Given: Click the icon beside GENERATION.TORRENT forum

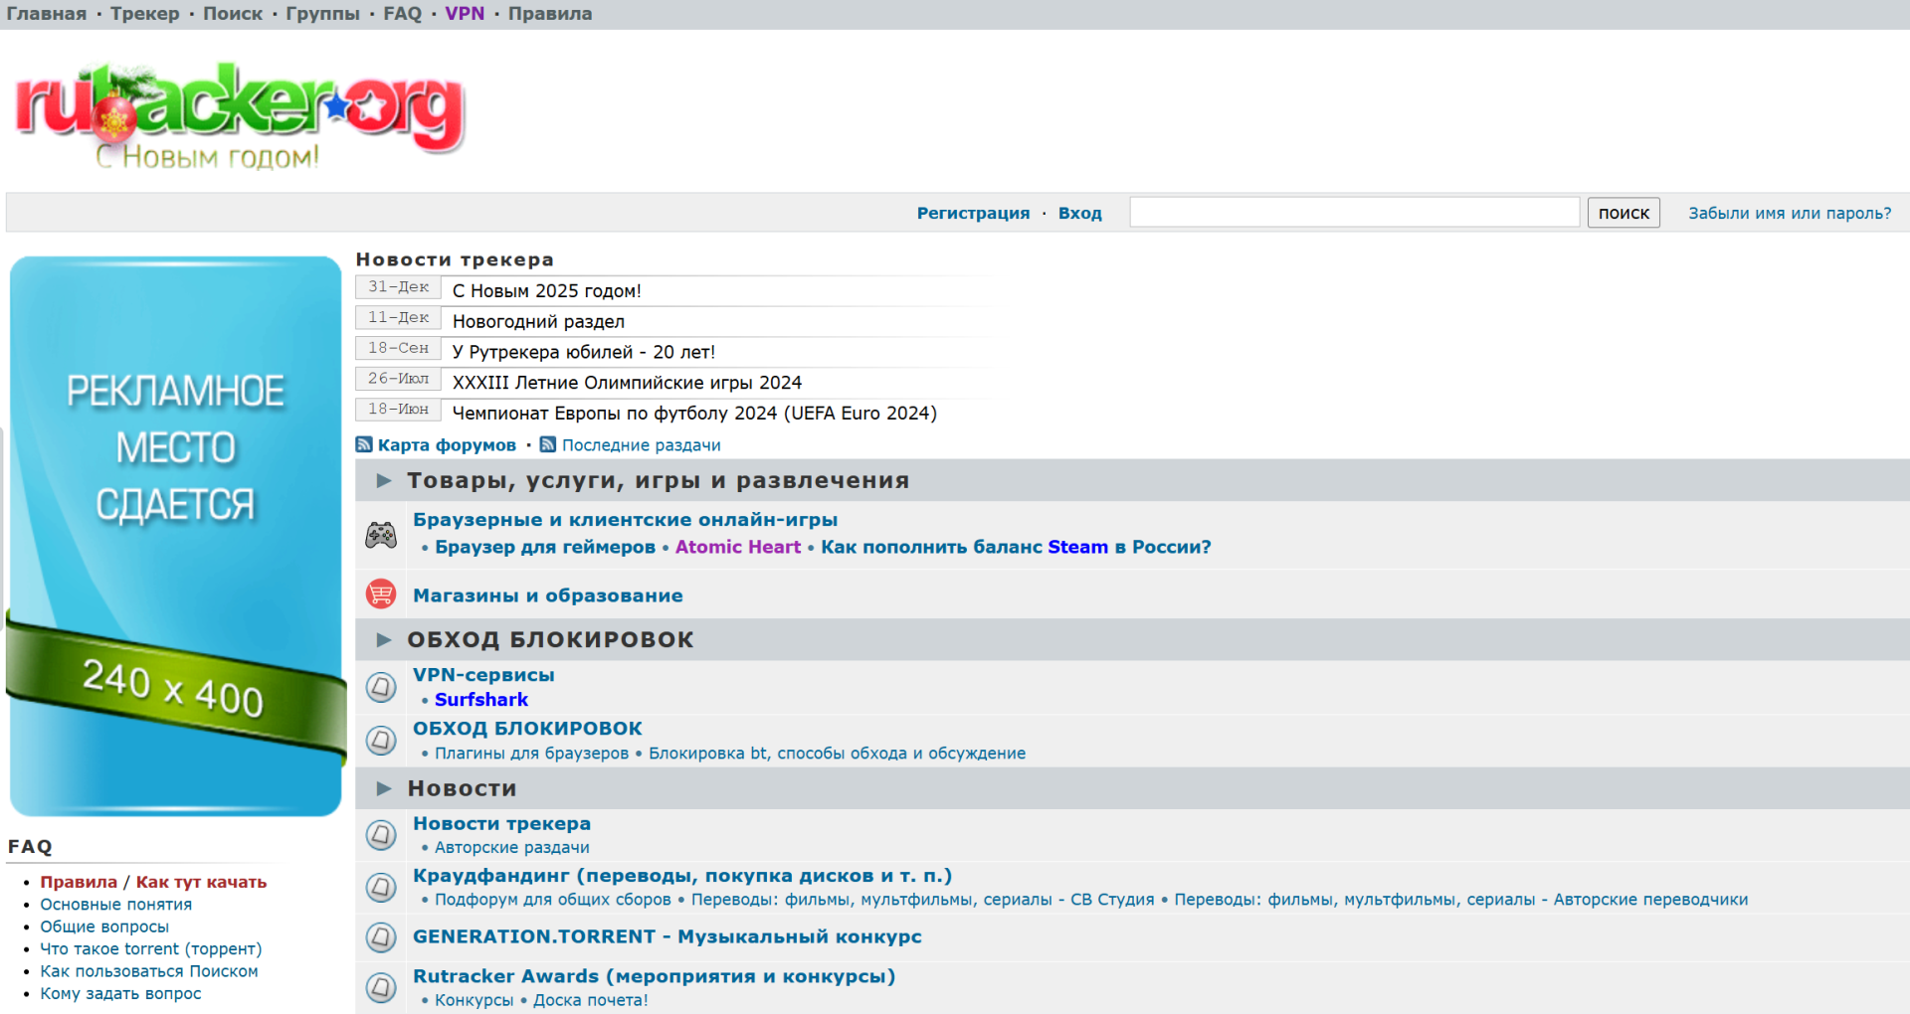Looking at the screenshot, I should (x=380, y=937).
